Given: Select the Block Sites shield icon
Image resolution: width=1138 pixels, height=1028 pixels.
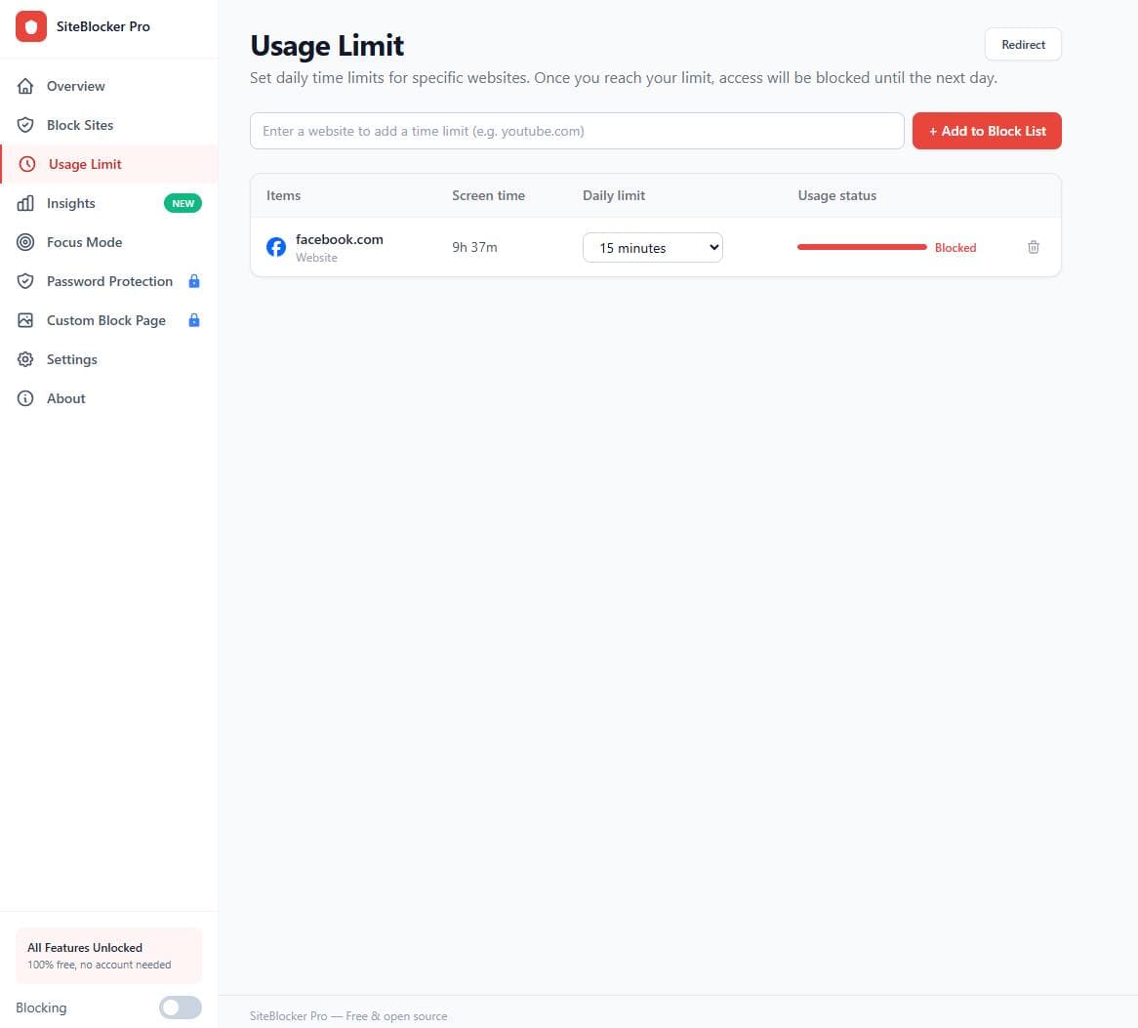Looking at the screenshot, I should click(25, 125).
